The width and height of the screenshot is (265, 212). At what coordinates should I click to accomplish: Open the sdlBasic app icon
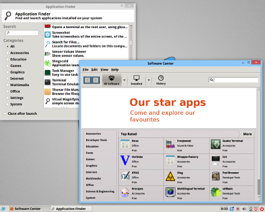[x=216, y=192]
